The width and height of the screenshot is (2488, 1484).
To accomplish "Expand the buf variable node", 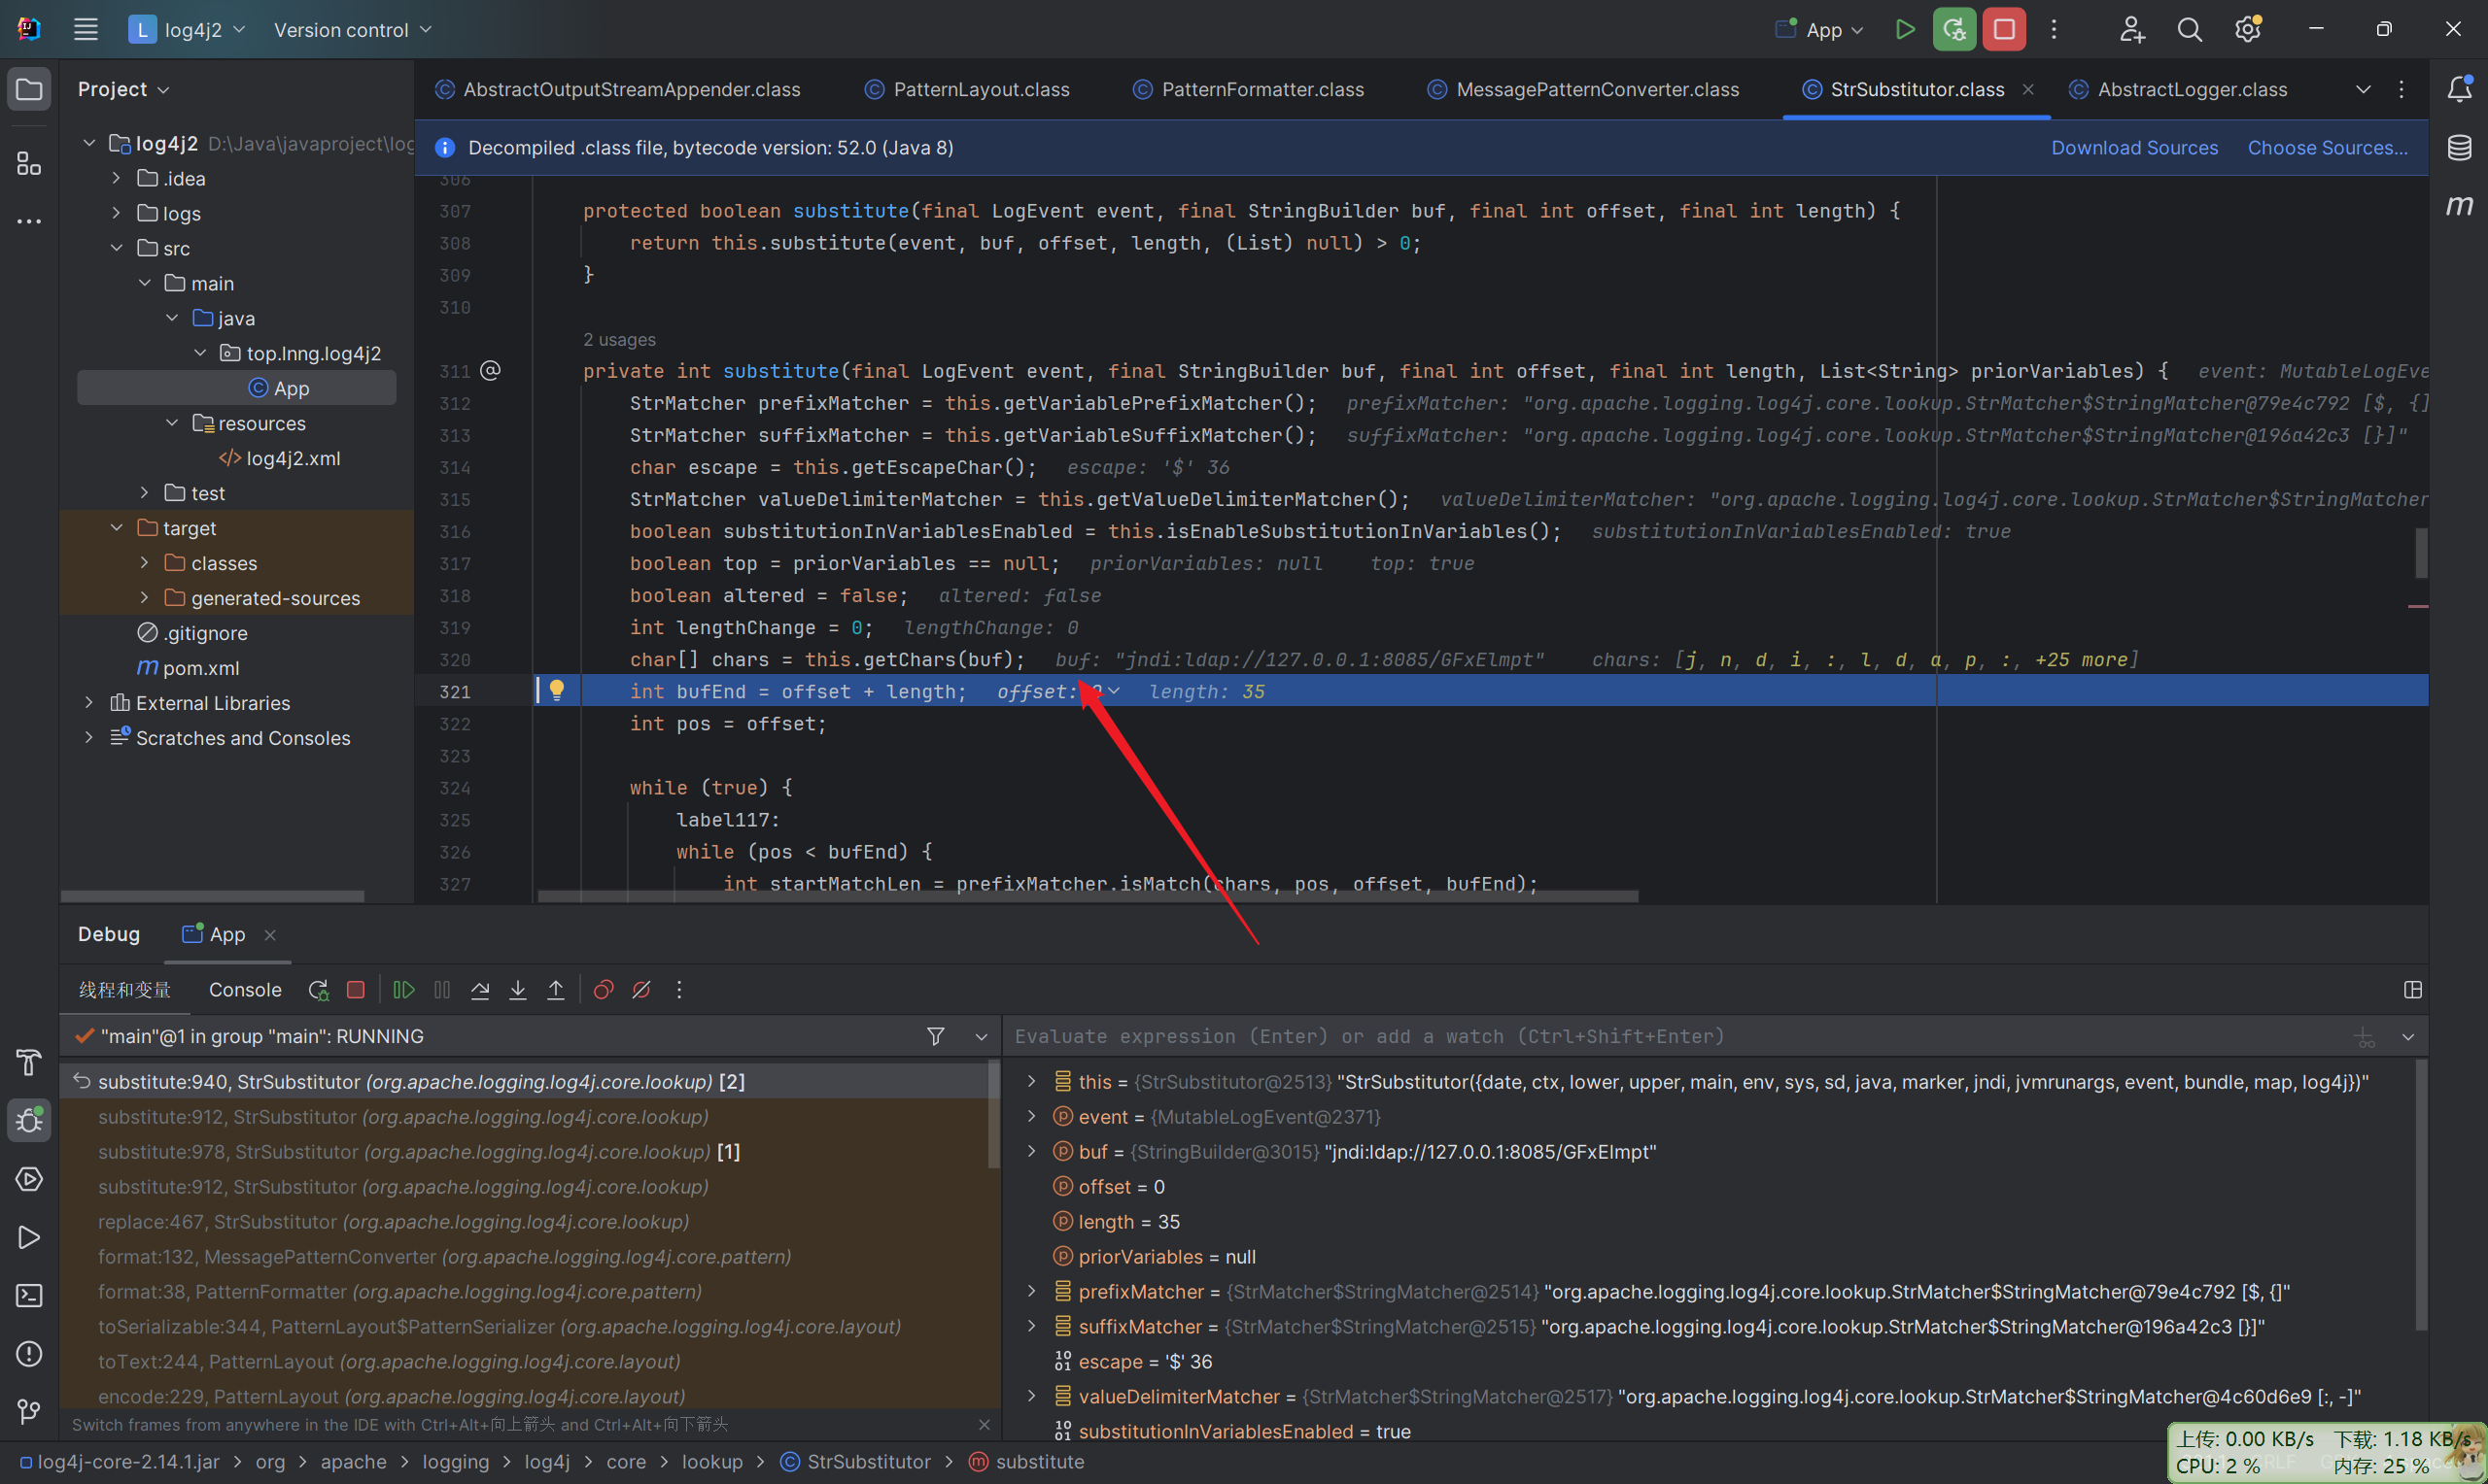I will (1030, 1151).
